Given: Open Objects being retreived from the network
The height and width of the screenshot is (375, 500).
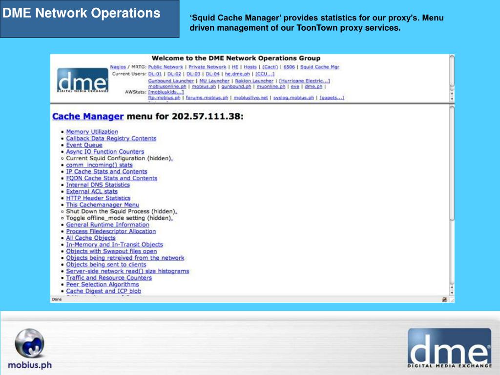Looking at the screenshot, I should coord(125,258).
